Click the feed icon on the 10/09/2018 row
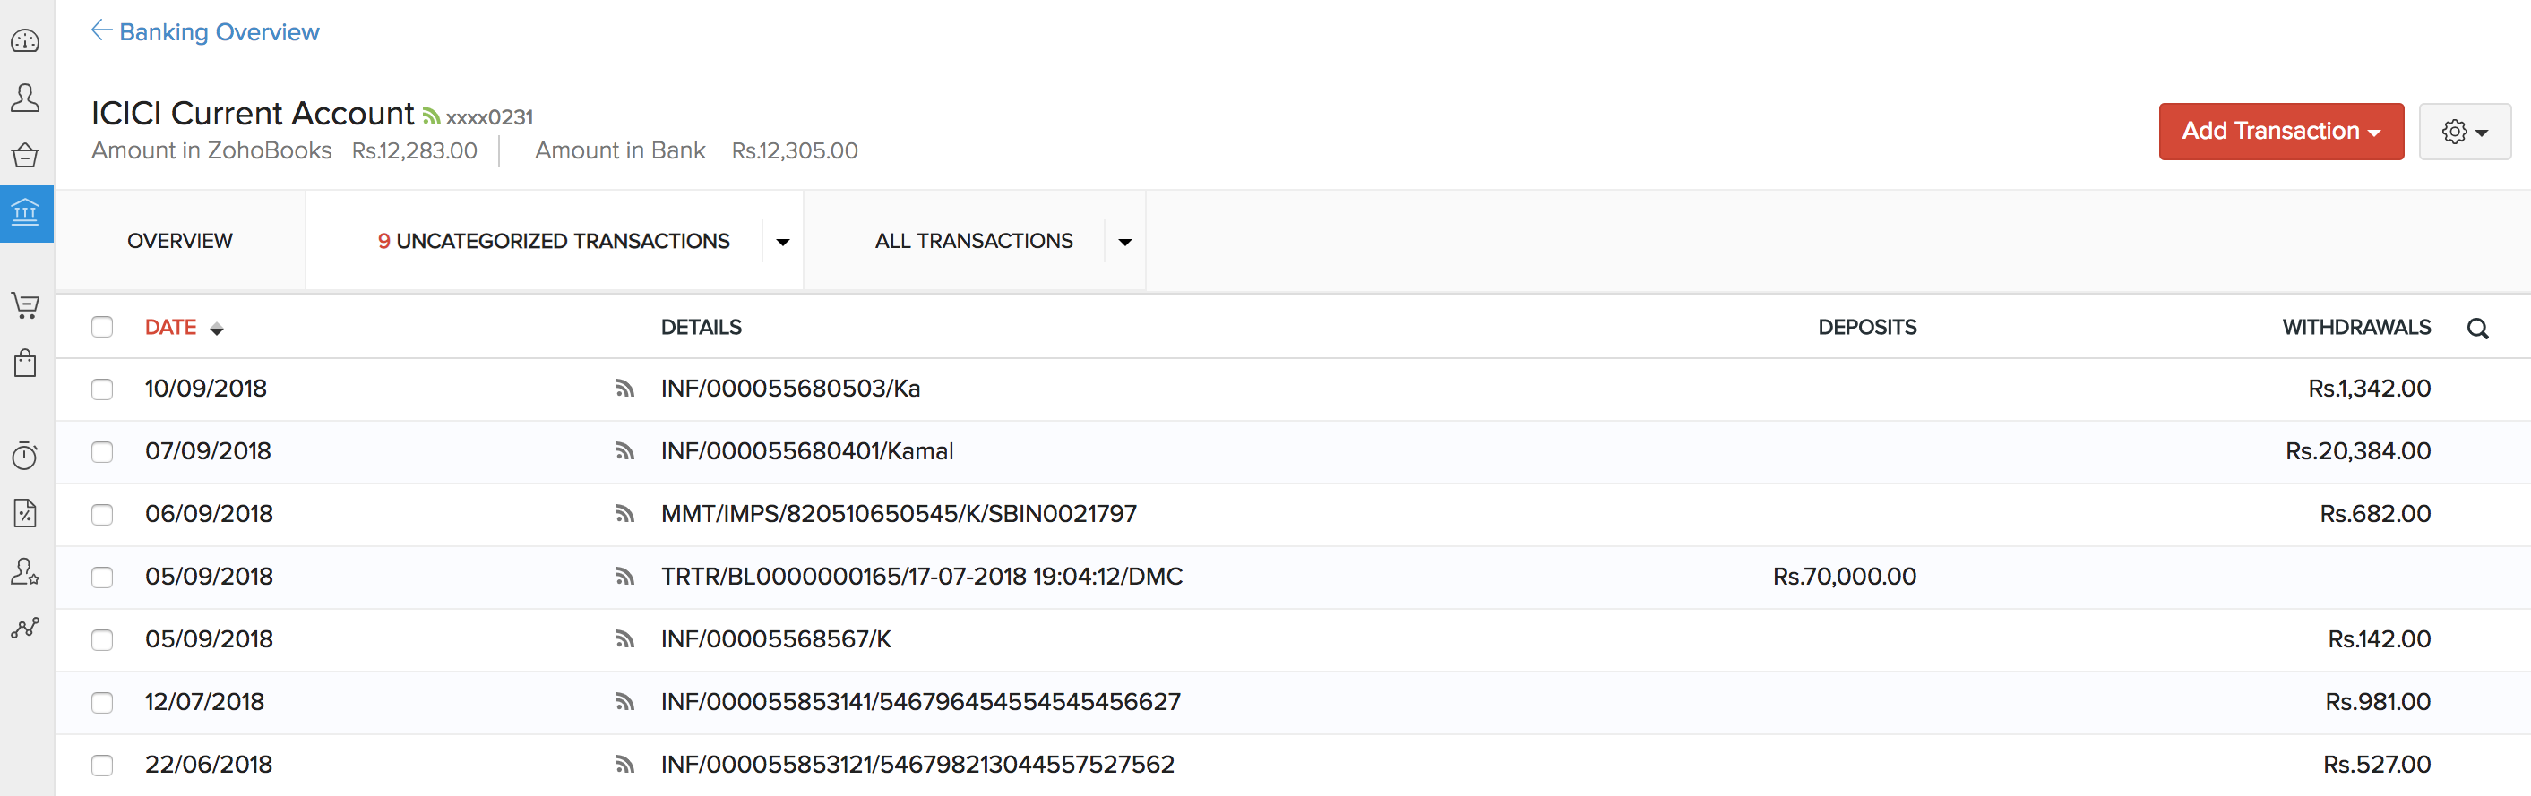Image resolution: width=2531 pixels, height=796 pixels. point(624,389)
